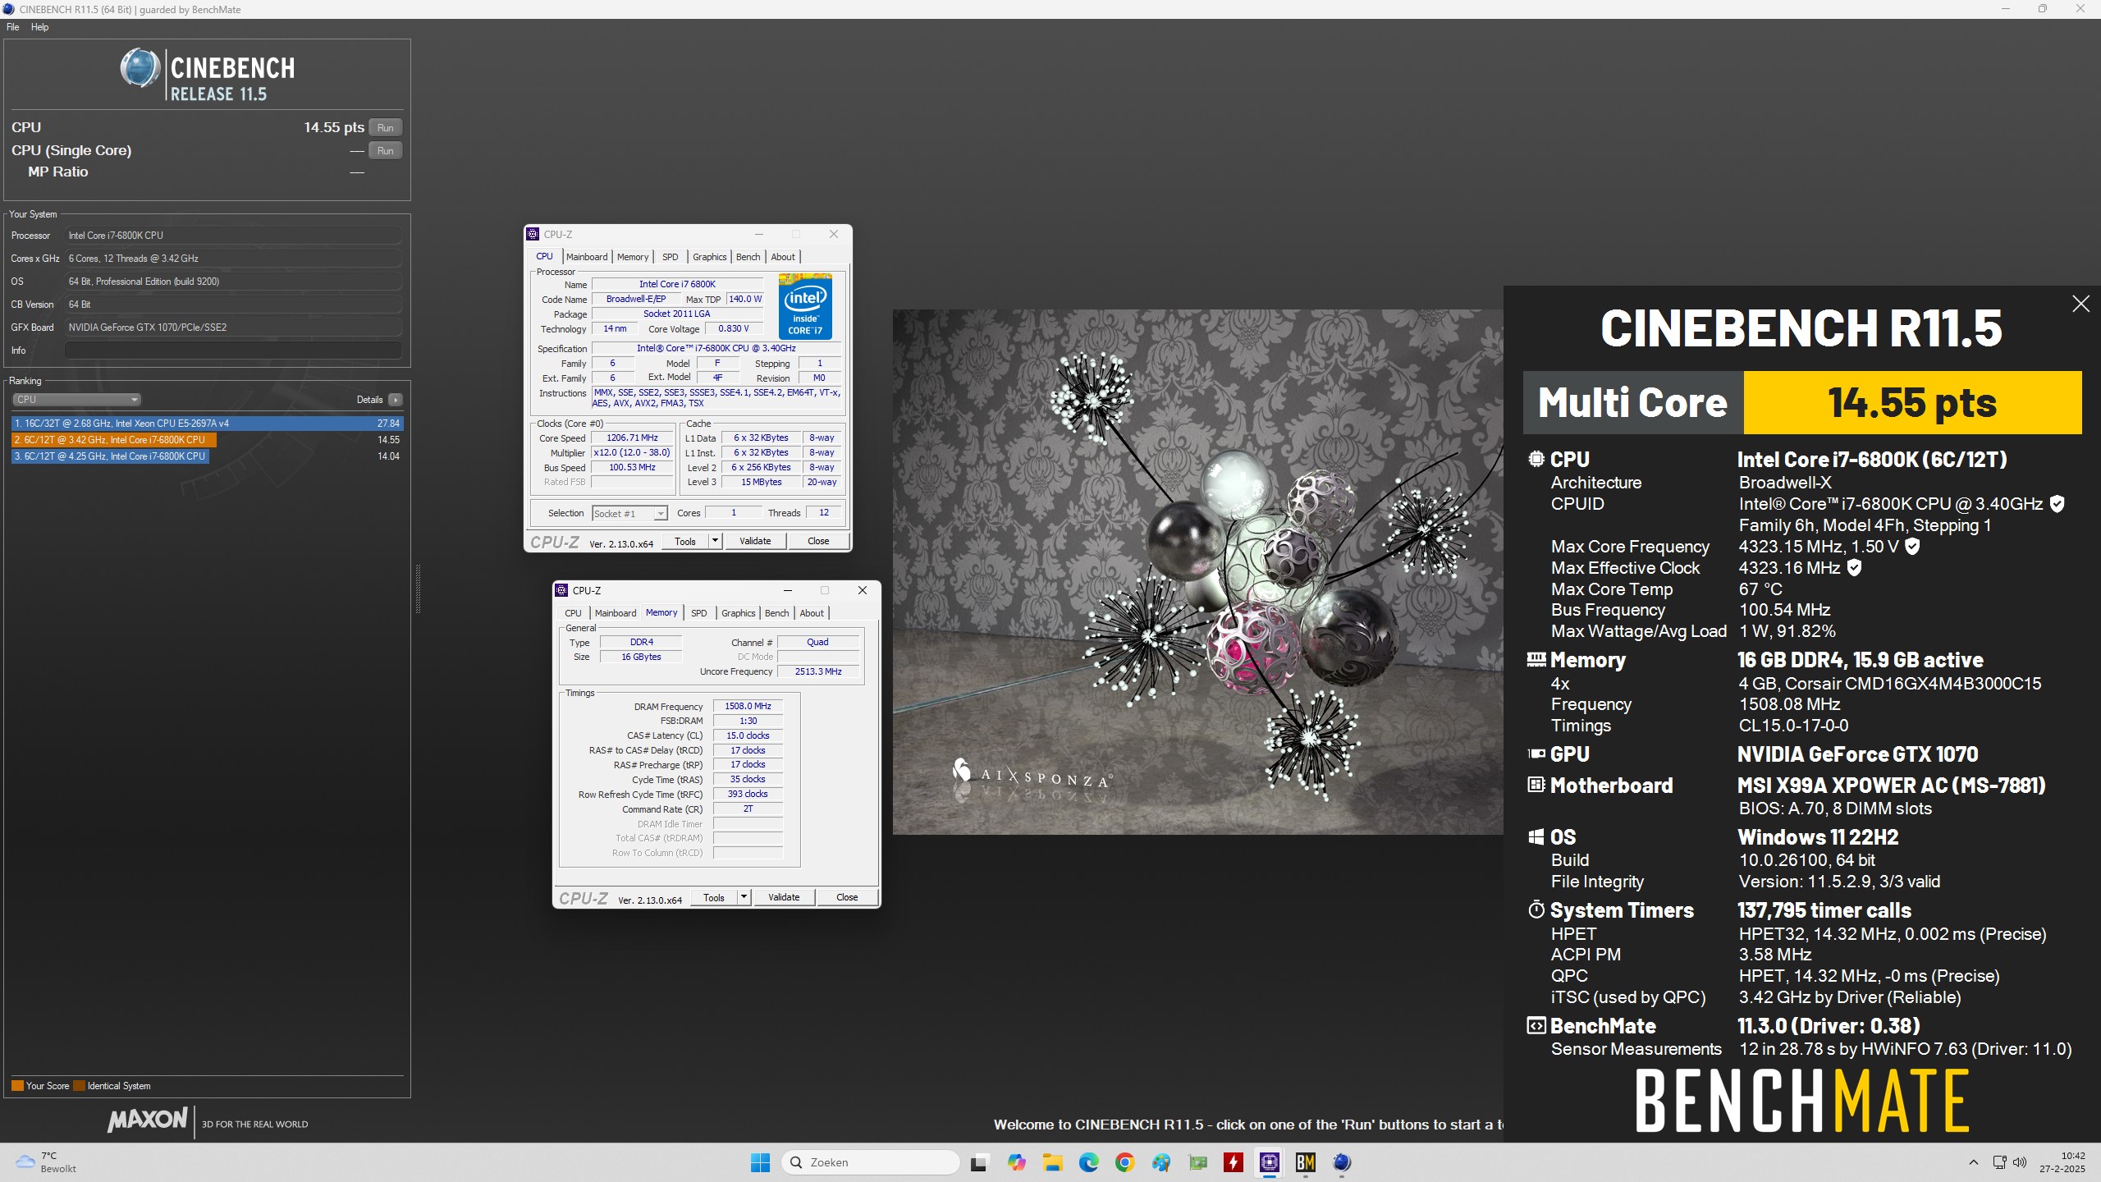Close the bottom CPU-Z window with X

pos(863,590)
